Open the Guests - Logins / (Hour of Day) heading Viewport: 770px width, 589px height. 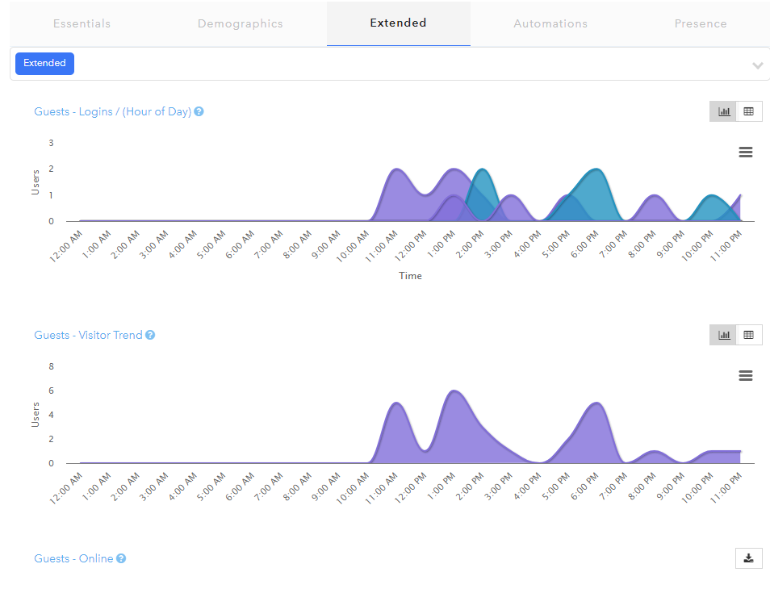tap(112, 112)
